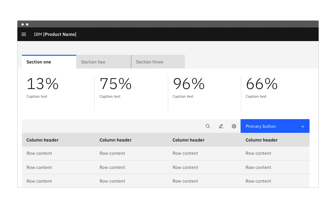Viewport: 336px width, 210px height.
Task: Select the edit pencil icon
Action: 221,126
